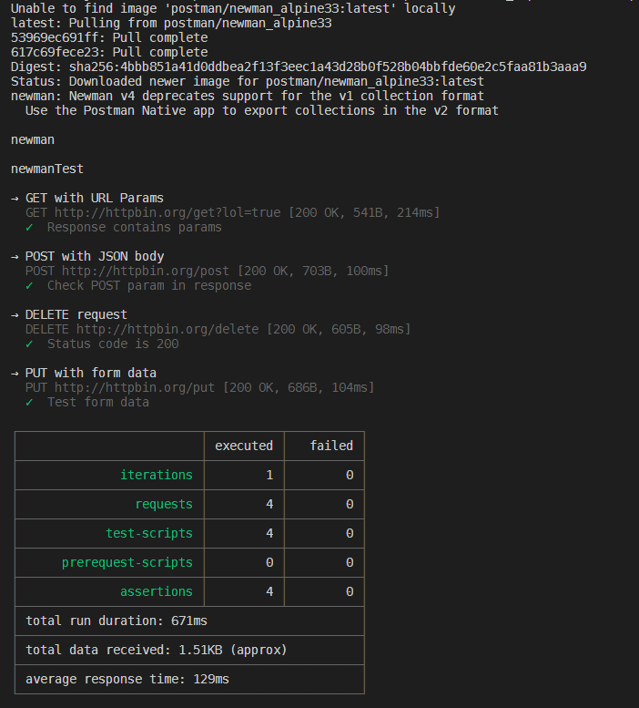
Task: Click 'total data received: 1.51KB' row
Action: pyautogui.click(x=189, y=651)
